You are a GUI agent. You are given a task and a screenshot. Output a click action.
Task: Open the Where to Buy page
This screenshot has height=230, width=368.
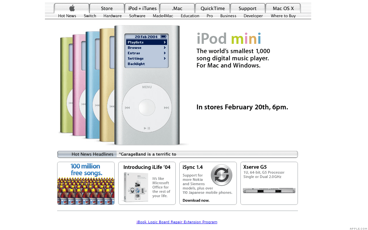(x=283, y=16)
